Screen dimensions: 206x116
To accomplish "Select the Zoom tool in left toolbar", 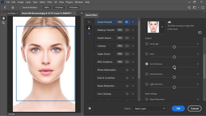I will coord(4,23).
